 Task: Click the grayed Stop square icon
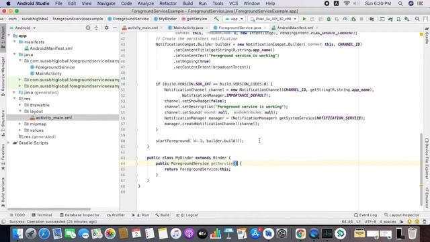361,19
